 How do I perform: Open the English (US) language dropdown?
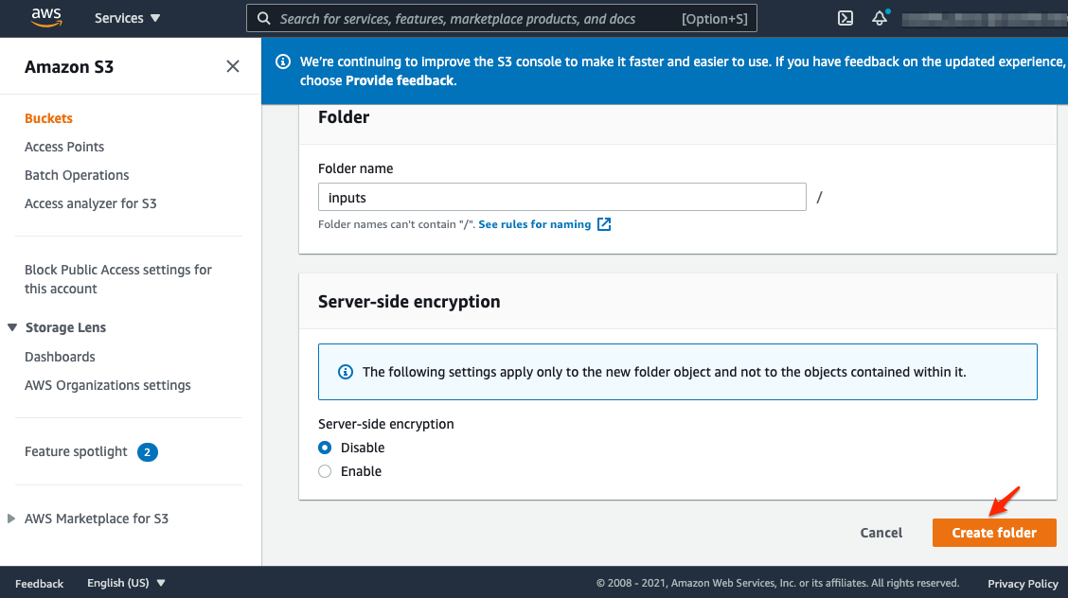coord(126,583)
